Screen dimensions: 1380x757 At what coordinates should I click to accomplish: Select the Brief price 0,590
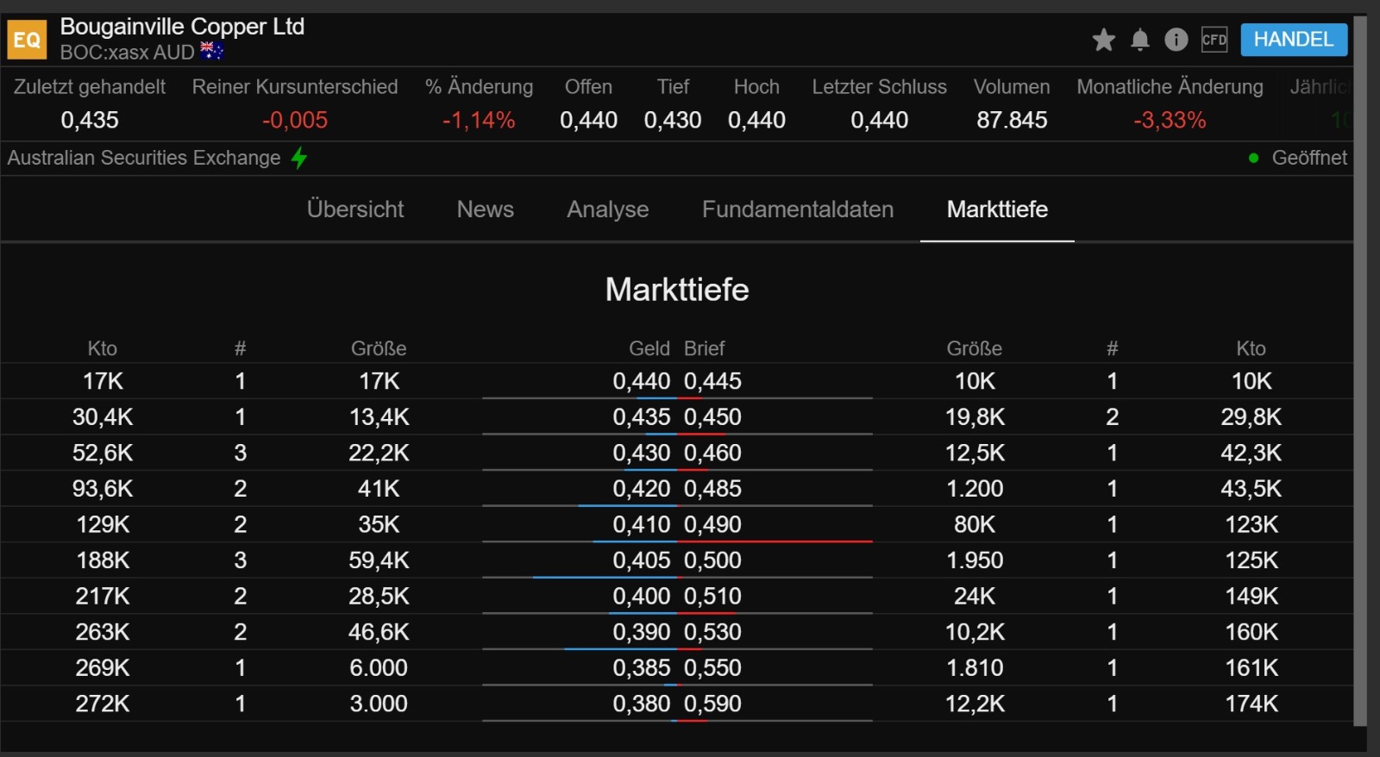click(x=712, y=704)
